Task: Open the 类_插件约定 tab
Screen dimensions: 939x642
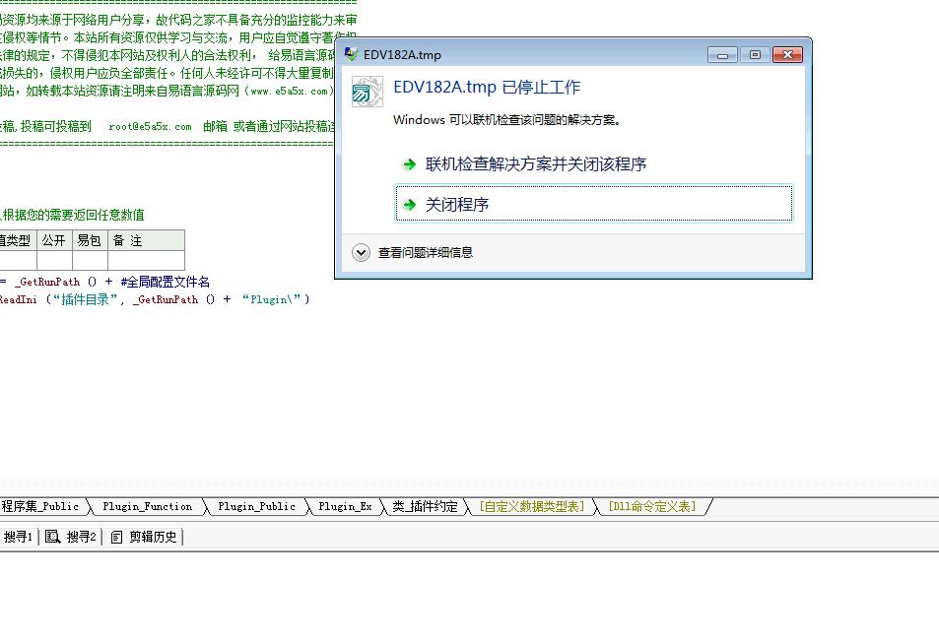Action: [x=426, y=506]
